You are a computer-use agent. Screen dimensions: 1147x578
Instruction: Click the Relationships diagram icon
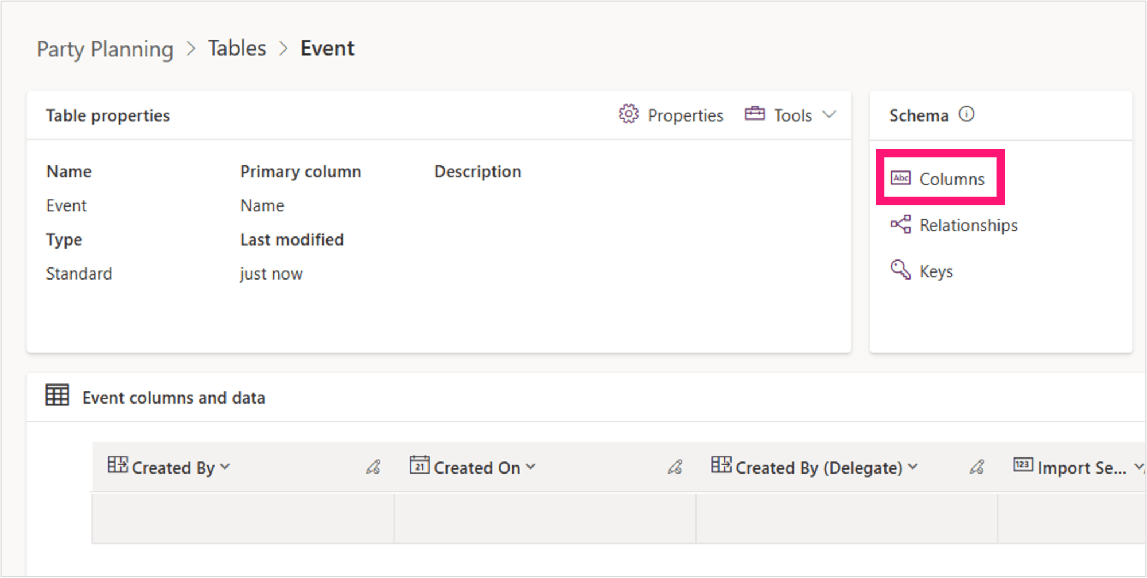[x=900, y=224]
